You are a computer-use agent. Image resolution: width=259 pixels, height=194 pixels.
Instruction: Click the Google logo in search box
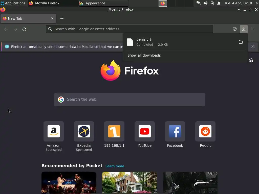tap(61, 100)
